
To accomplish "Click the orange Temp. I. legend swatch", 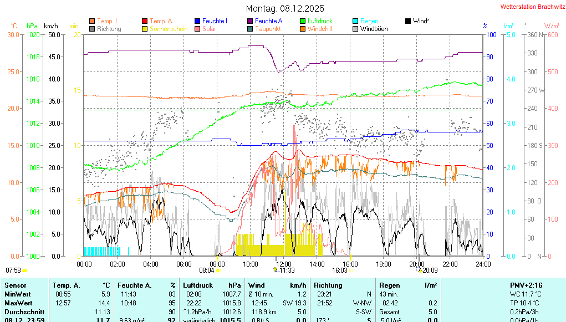I will click(92, 21).
